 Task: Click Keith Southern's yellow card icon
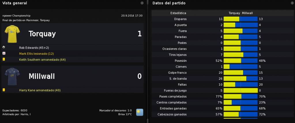click(x=4, y=59)
